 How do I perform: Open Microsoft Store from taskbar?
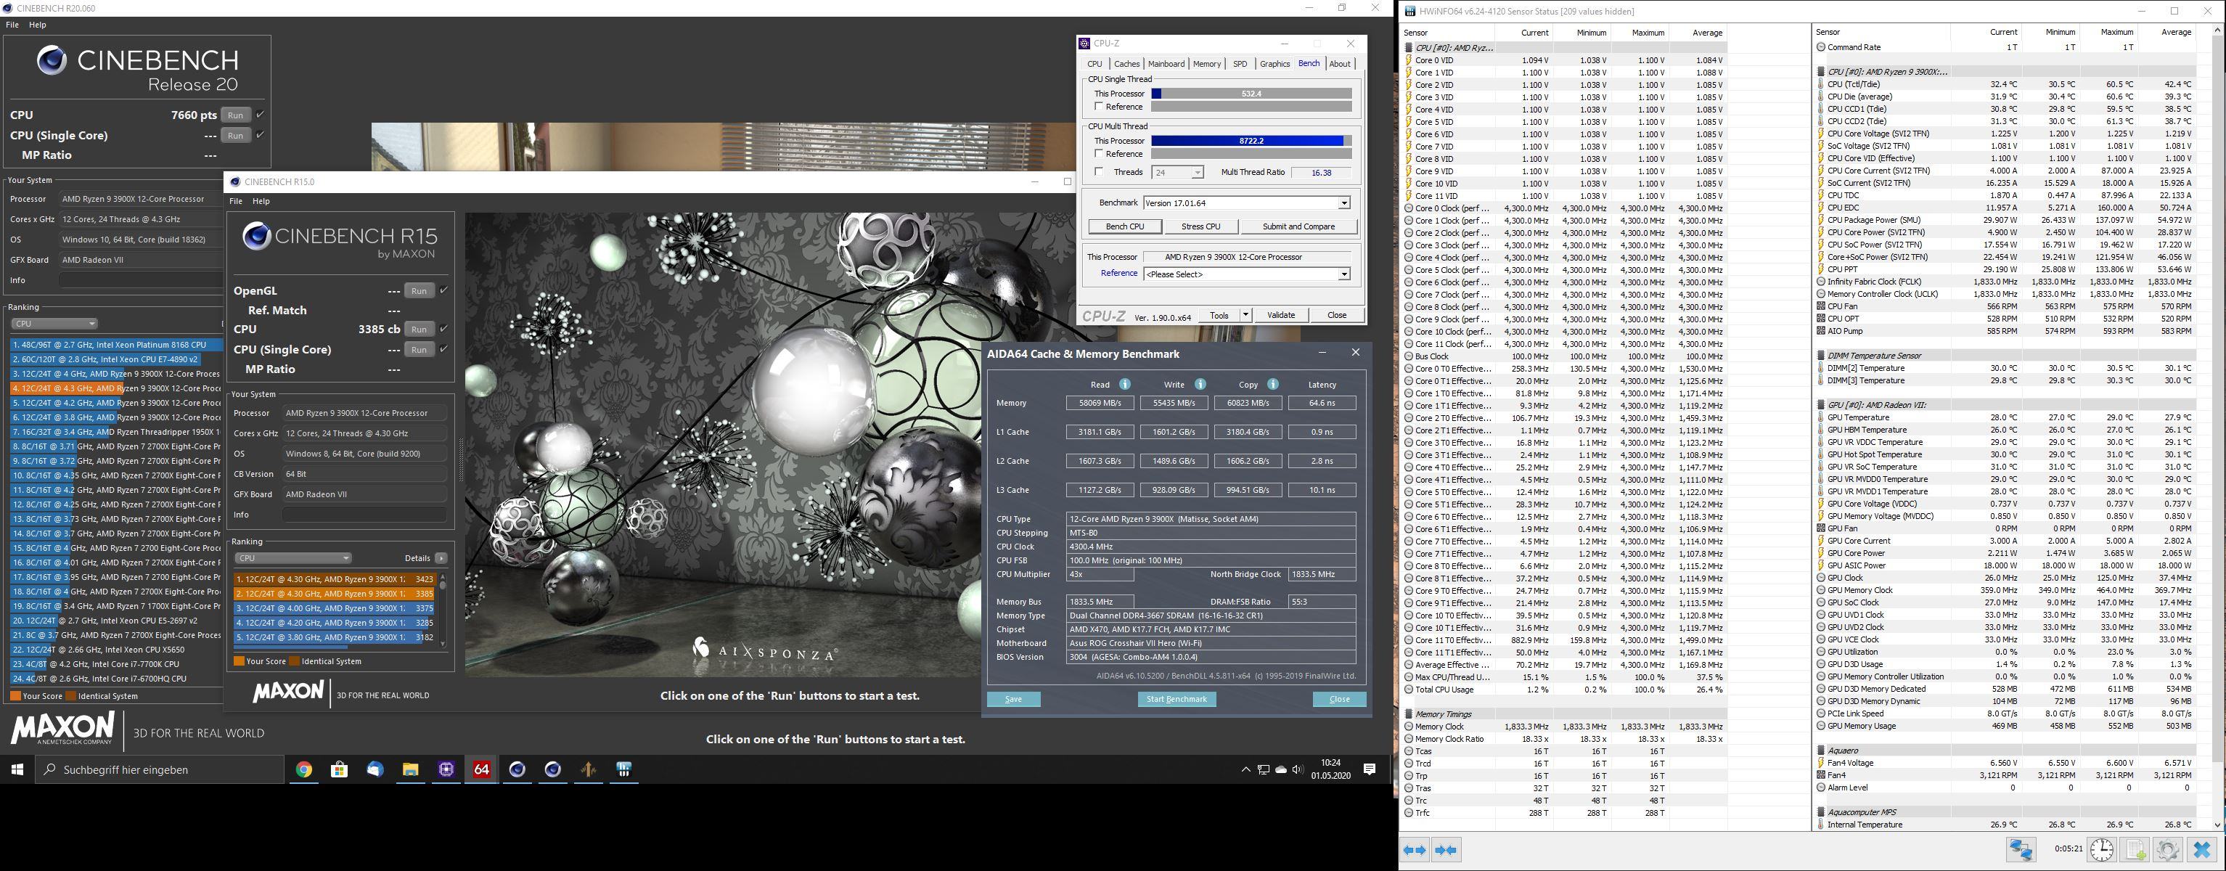(x=340, y=769)
